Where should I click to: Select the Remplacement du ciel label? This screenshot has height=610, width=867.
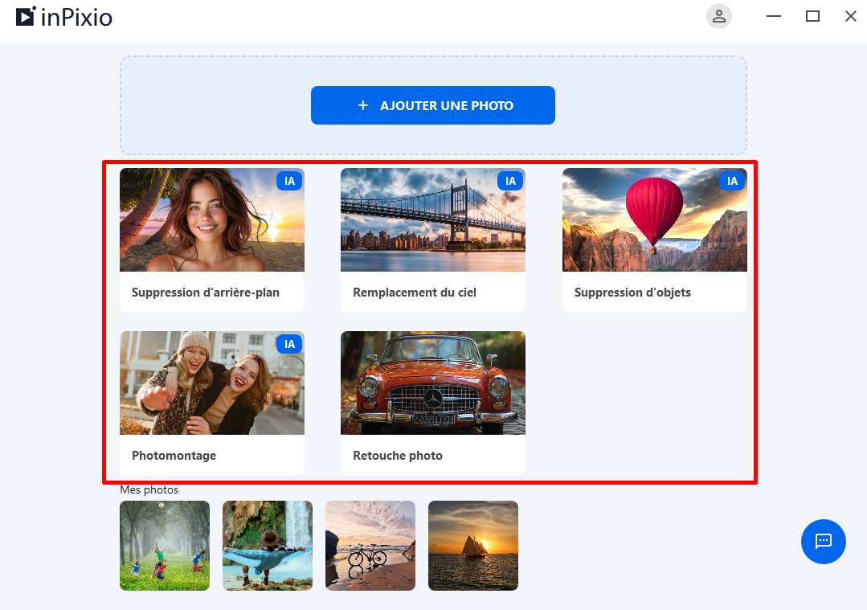415,293
